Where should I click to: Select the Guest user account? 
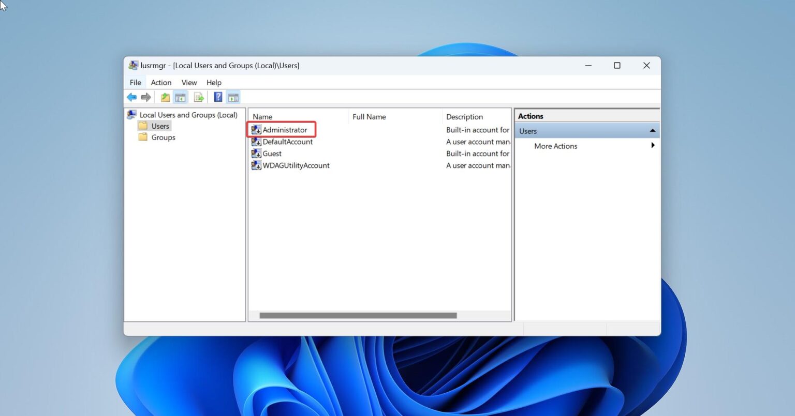271,153
